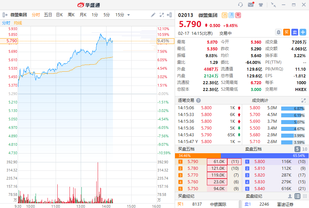The width and height of the screenshot is (309, 208).
Task: Open help icon next to 逐笔交易
Action: coord(198,100)
